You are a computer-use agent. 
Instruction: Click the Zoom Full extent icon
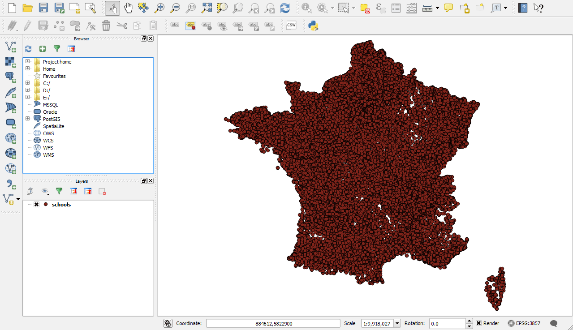pos(207,8)
